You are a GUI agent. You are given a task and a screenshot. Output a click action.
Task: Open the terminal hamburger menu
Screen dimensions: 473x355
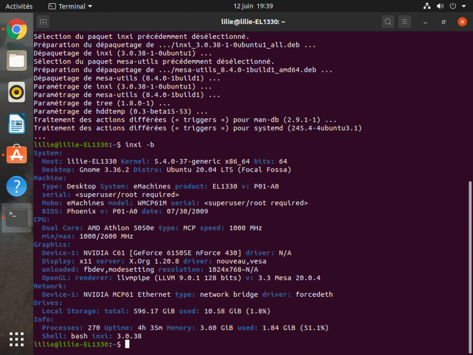tap(404, 22)
